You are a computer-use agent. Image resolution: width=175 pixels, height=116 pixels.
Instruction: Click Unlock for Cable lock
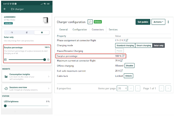[129, 76]
